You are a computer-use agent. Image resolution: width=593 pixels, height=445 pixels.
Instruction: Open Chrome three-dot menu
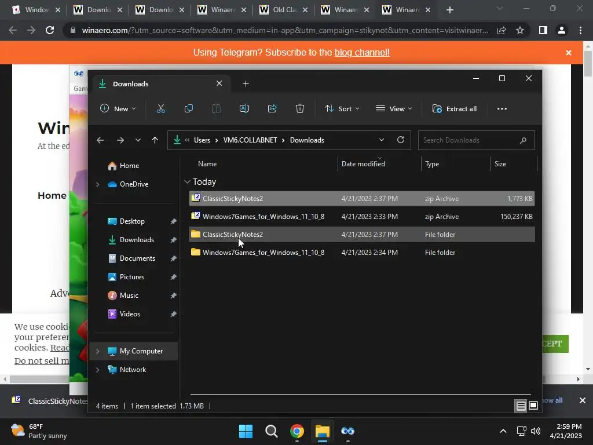tap(580, 30)
